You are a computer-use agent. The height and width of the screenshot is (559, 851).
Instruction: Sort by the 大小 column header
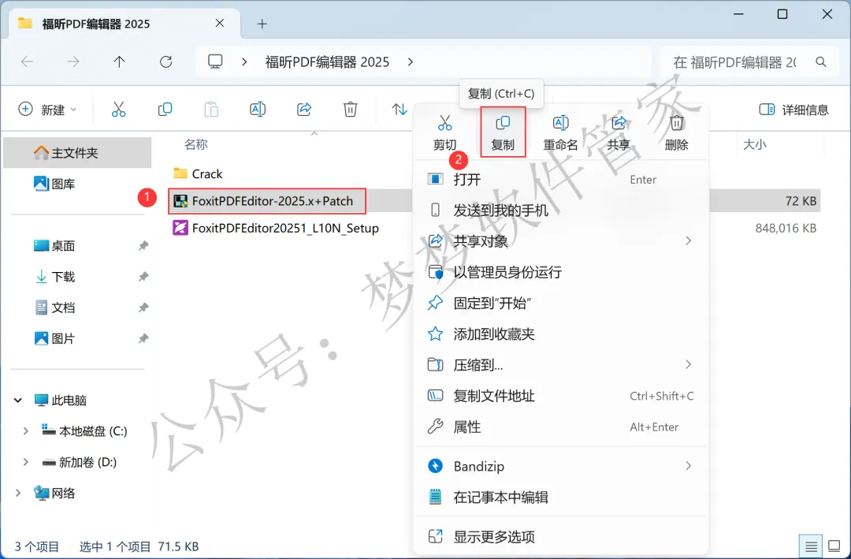coord(754,144)
